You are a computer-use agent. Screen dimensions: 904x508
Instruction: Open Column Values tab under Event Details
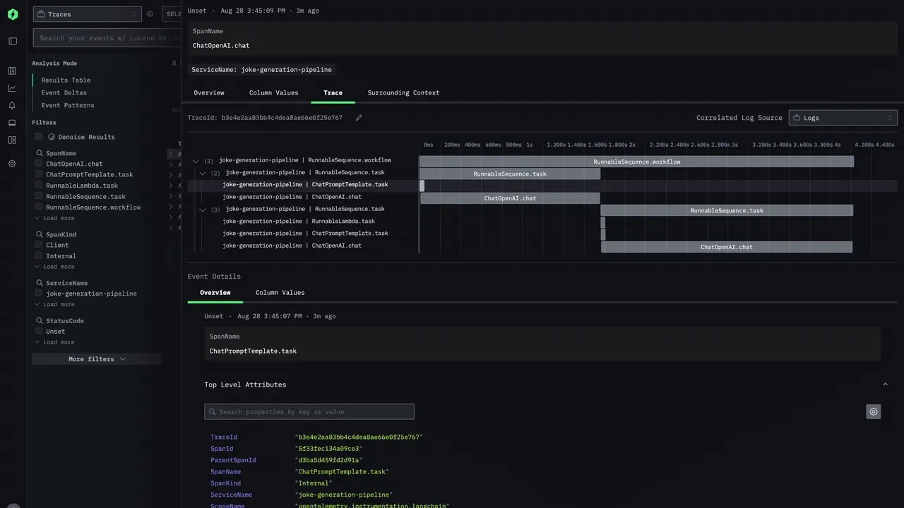(280, 292)
